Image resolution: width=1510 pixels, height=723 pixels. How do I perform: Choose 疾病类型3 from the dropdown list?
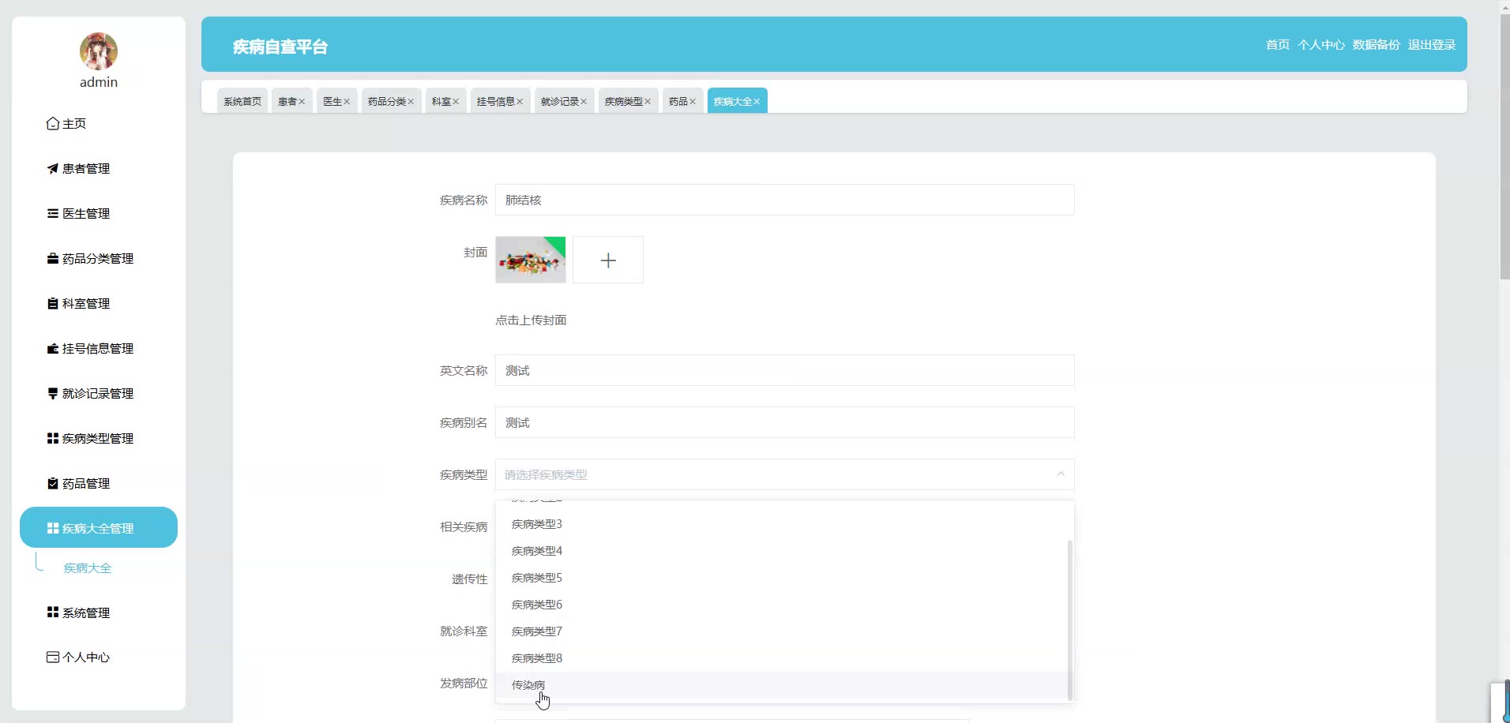(x=784, y=524)
